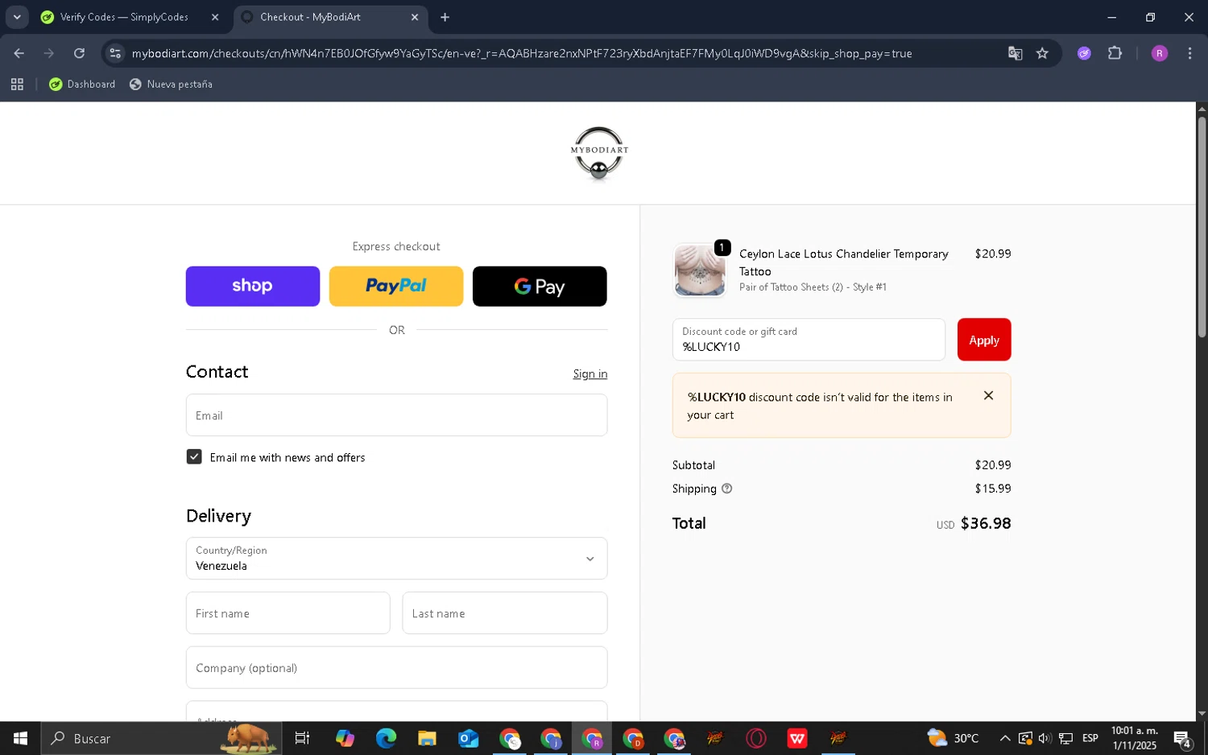Apply the discount code

point(984,340)
